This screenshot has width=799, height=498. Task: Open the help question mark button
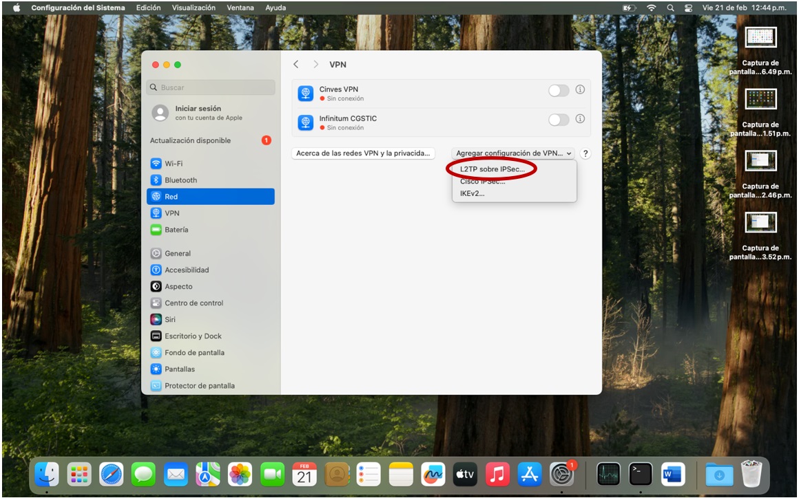click(585, 154)
